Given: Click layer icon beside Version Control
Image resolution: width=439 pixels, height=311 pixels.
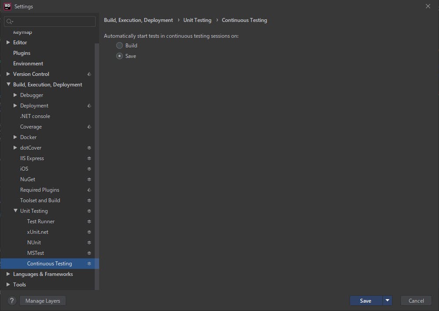Looking at the screenshot, I should [89, 74].
